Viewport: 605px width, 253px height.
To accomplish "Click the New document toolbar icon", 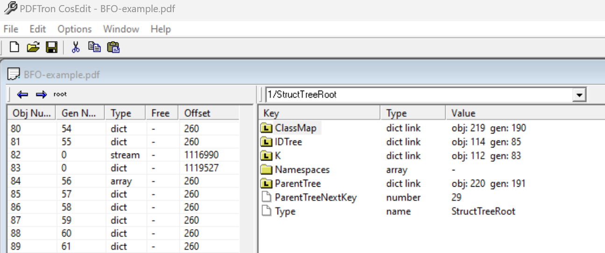I will click(x=15, y=47).
